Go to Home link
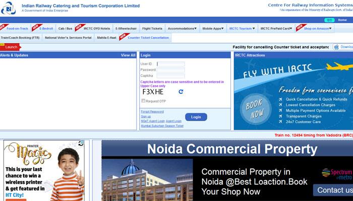353x201 pixels. (342, 20)
